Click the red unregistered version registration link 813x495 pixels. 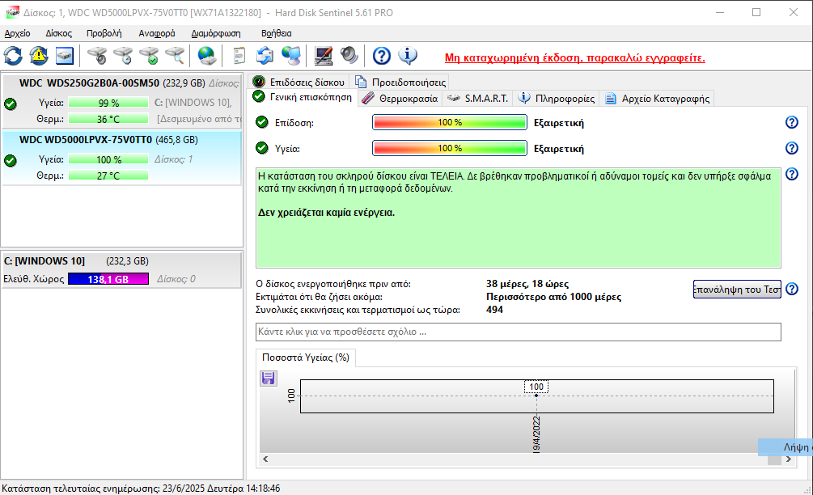[x=575, y=57]
